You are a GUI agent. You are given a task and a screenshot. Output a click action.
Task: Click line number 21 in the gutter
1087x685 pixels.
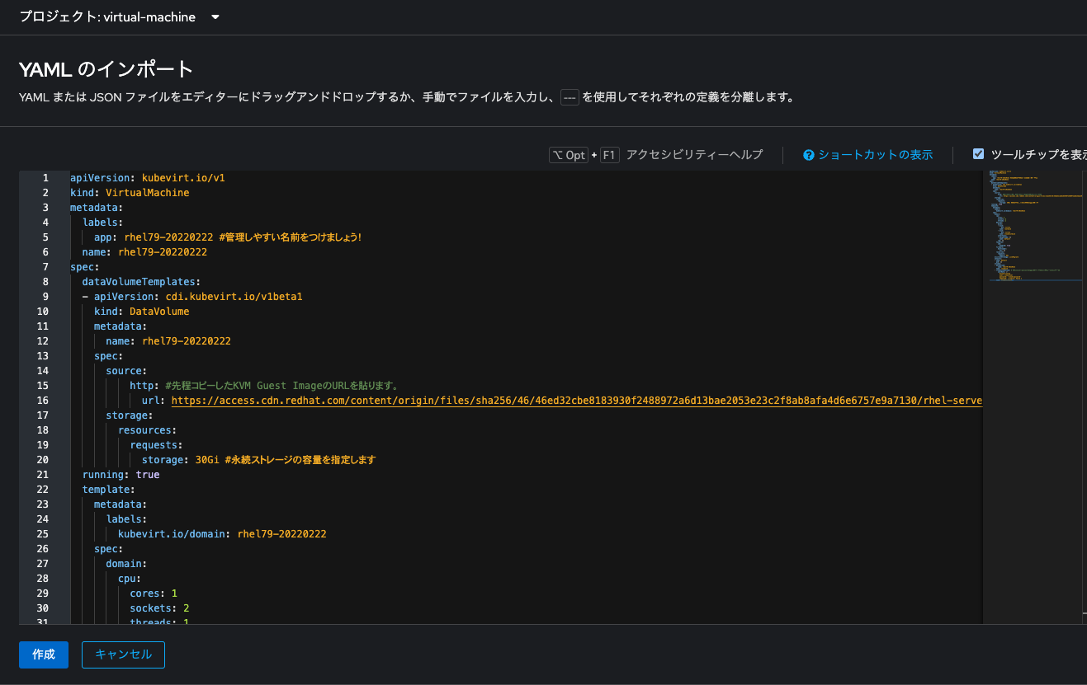pyautogui.click(x=43, y=475)
